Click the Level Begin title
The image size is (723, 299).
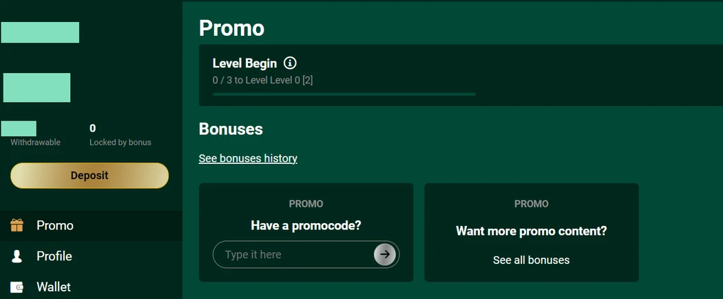click(244, 63)
